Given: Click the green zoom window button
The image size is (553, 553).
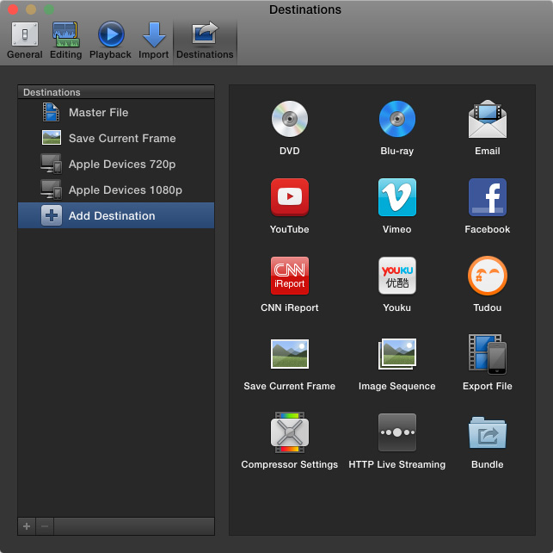Looking at the screenshot, I should tap(49, 9).
